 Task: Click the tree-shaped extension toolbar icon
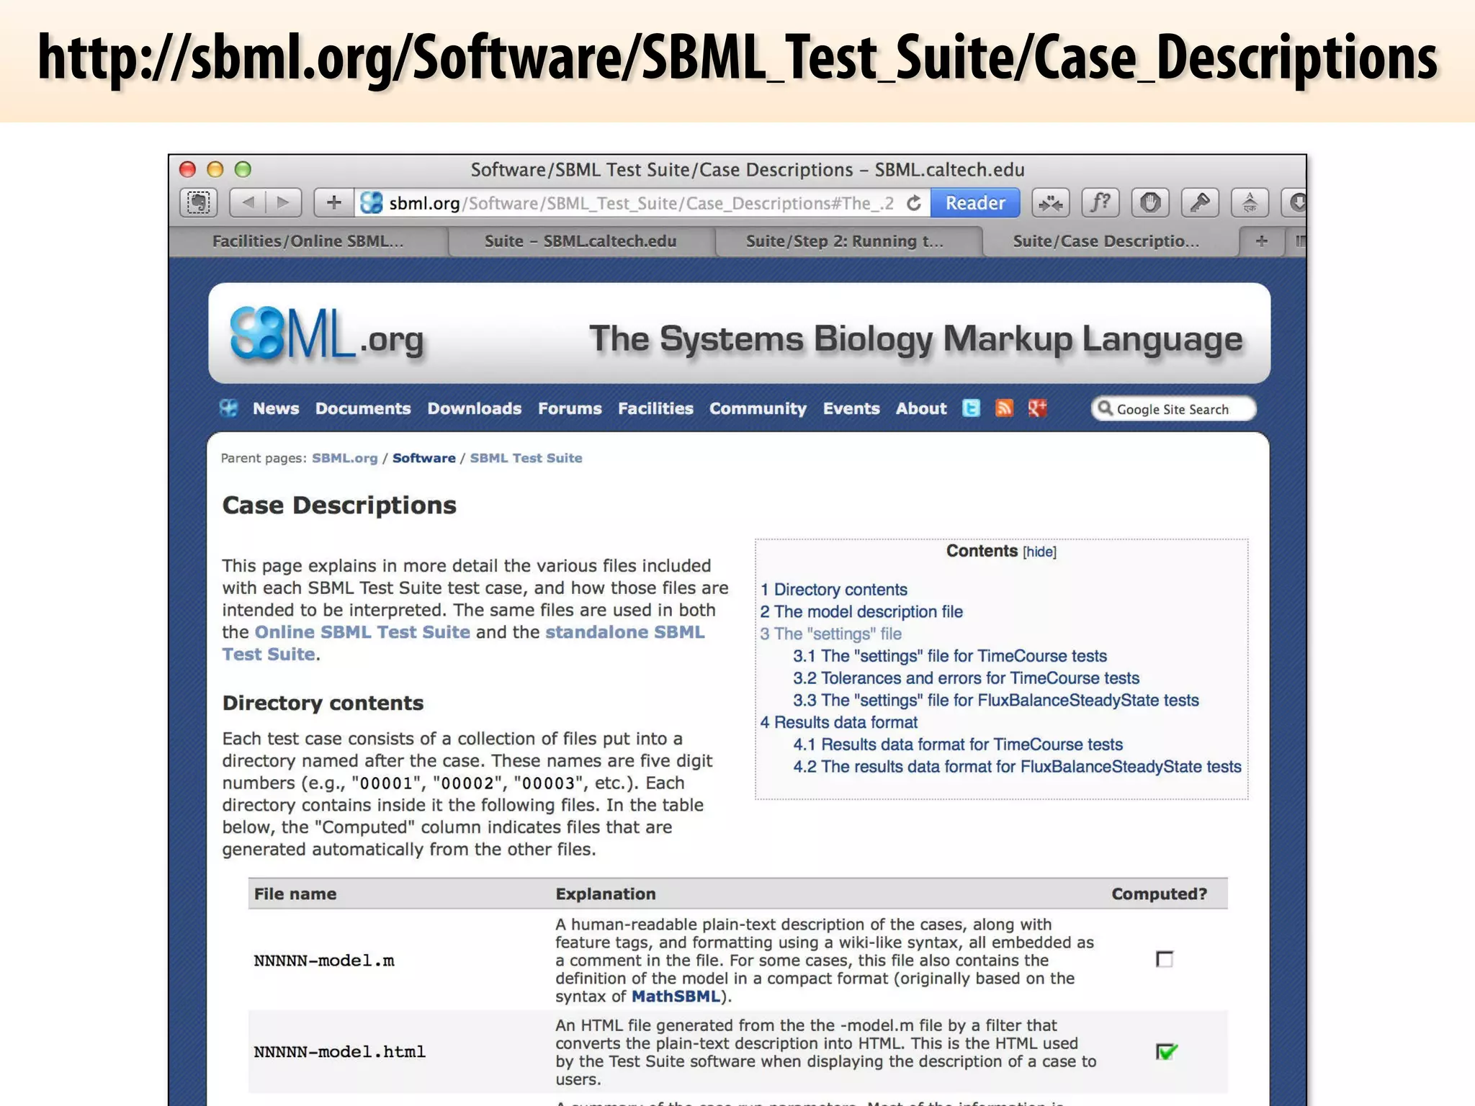click(1250, 203)
